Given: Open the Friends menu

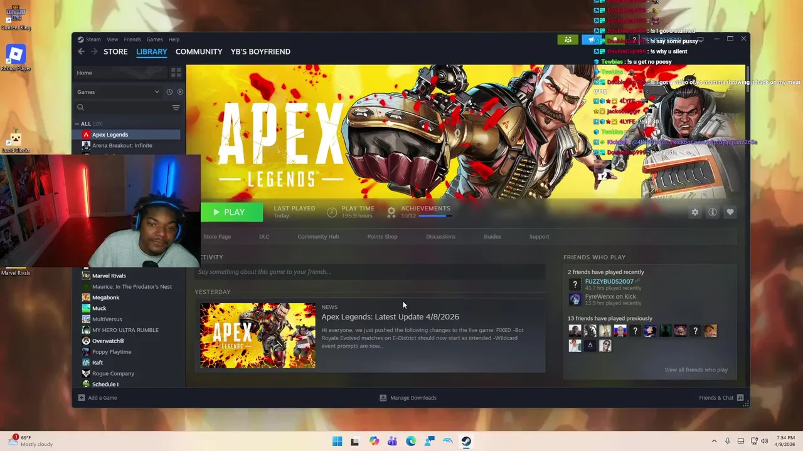Looking at the screenshot, I should [132, 39].
